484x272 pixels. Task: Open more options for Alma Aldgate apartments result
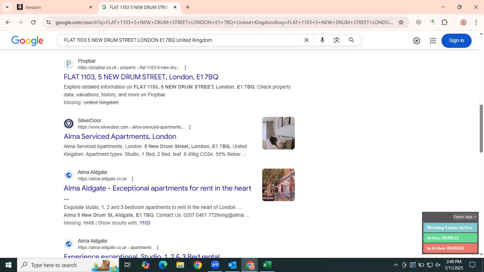pyautogui.click(x=158, y=248)
